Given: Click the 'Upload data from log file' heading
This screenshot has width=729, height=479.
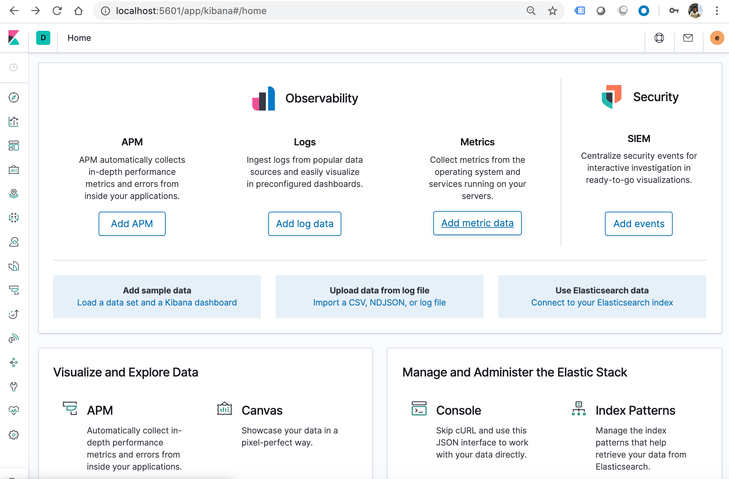Looking at the screenshot, I should point(379,290).
